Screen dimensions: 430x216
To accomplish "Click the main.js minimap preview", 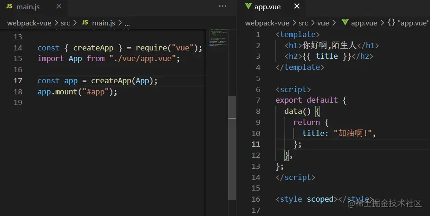I will click(x=218, y=37).
